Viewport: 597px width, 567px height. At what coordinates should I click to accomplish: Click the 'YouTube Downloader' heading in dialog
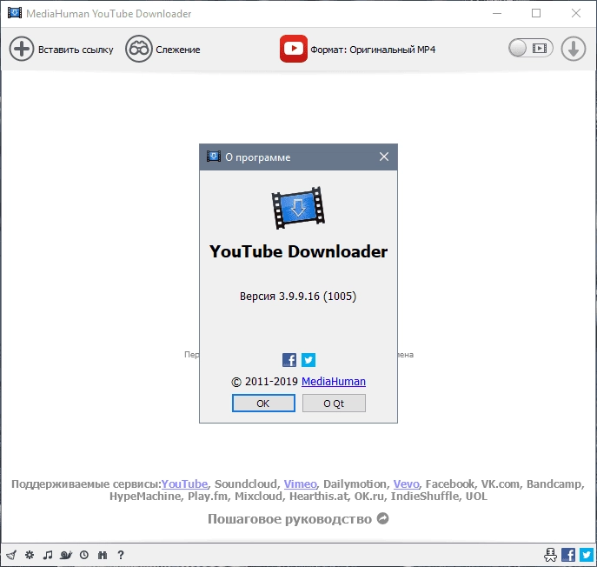pyautogui.click(x=299, y=251)
